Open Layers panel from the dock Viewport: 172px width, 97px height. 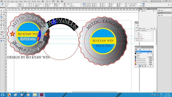click(164, 13)
